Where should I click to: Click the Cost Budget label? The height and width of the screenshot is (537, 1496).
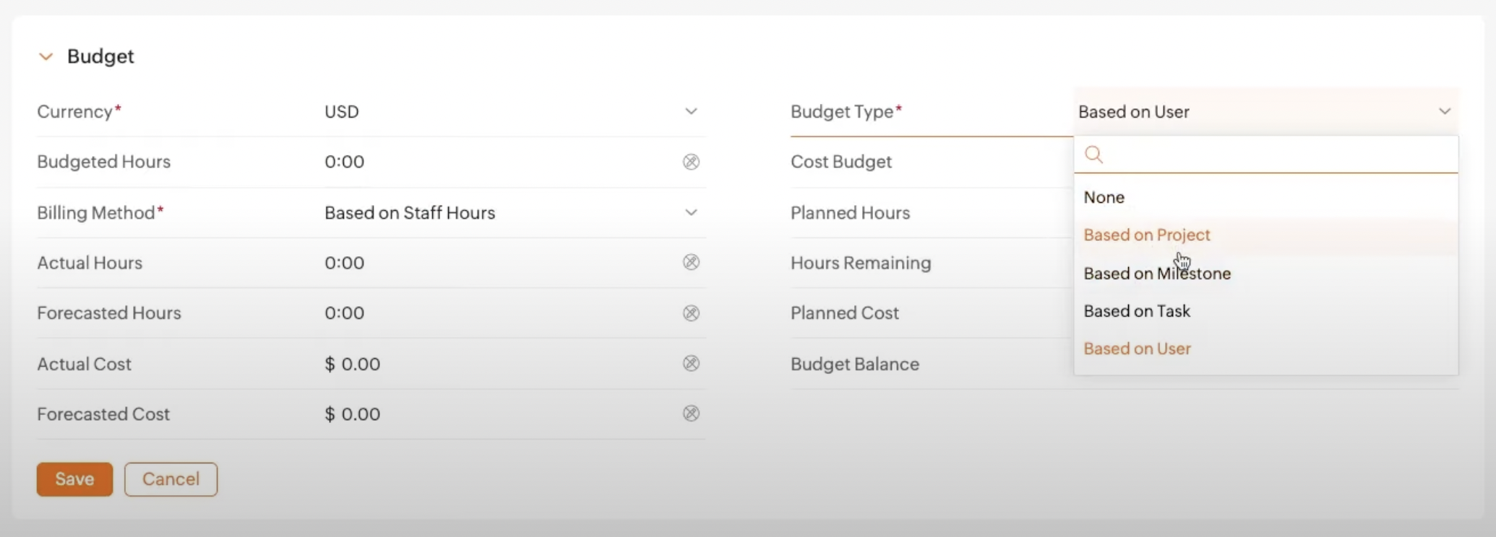pyautogui.click(x=841, y=162)
